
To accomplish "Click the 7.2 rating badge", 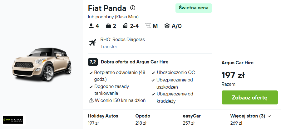I will coord(93,62).
